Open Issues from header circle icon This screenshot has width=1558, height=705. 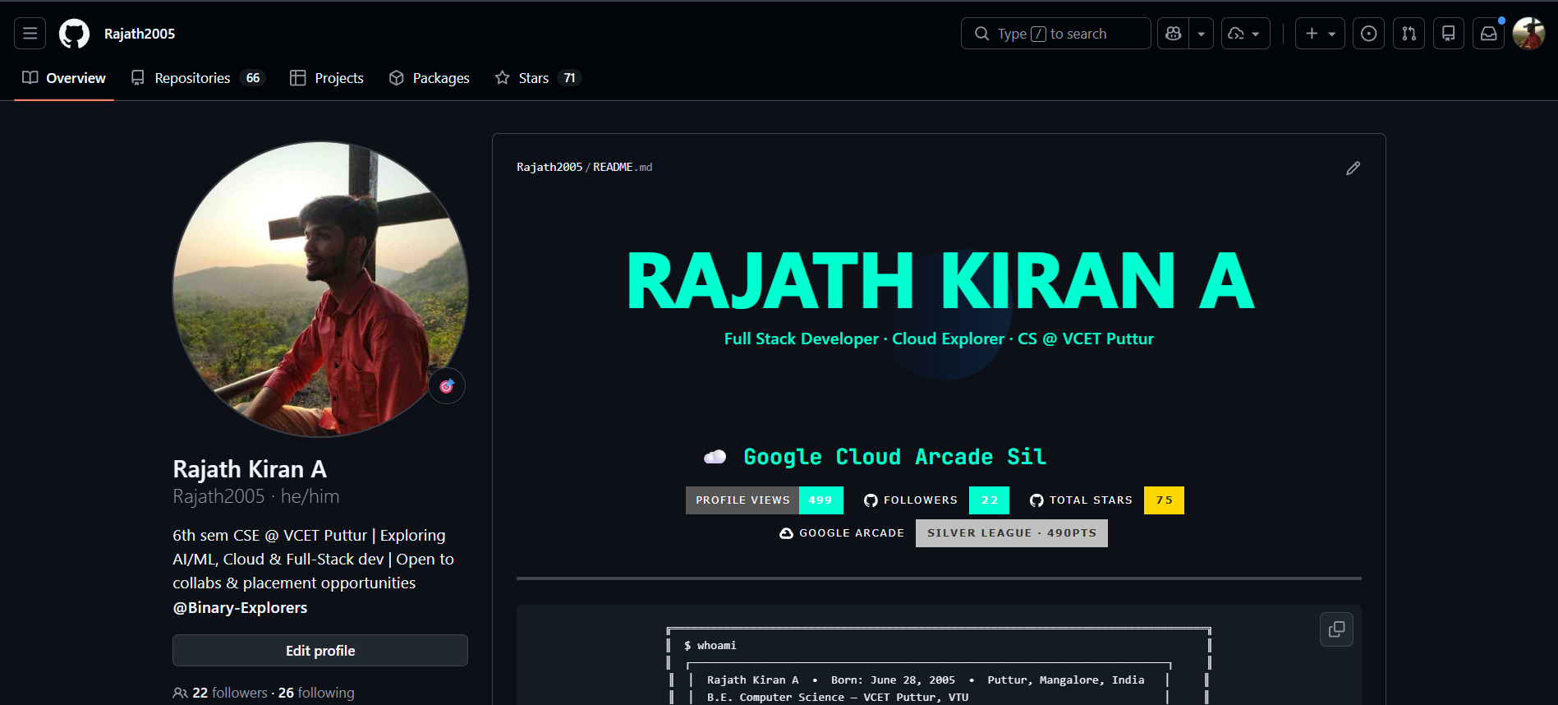(1368, 34)
